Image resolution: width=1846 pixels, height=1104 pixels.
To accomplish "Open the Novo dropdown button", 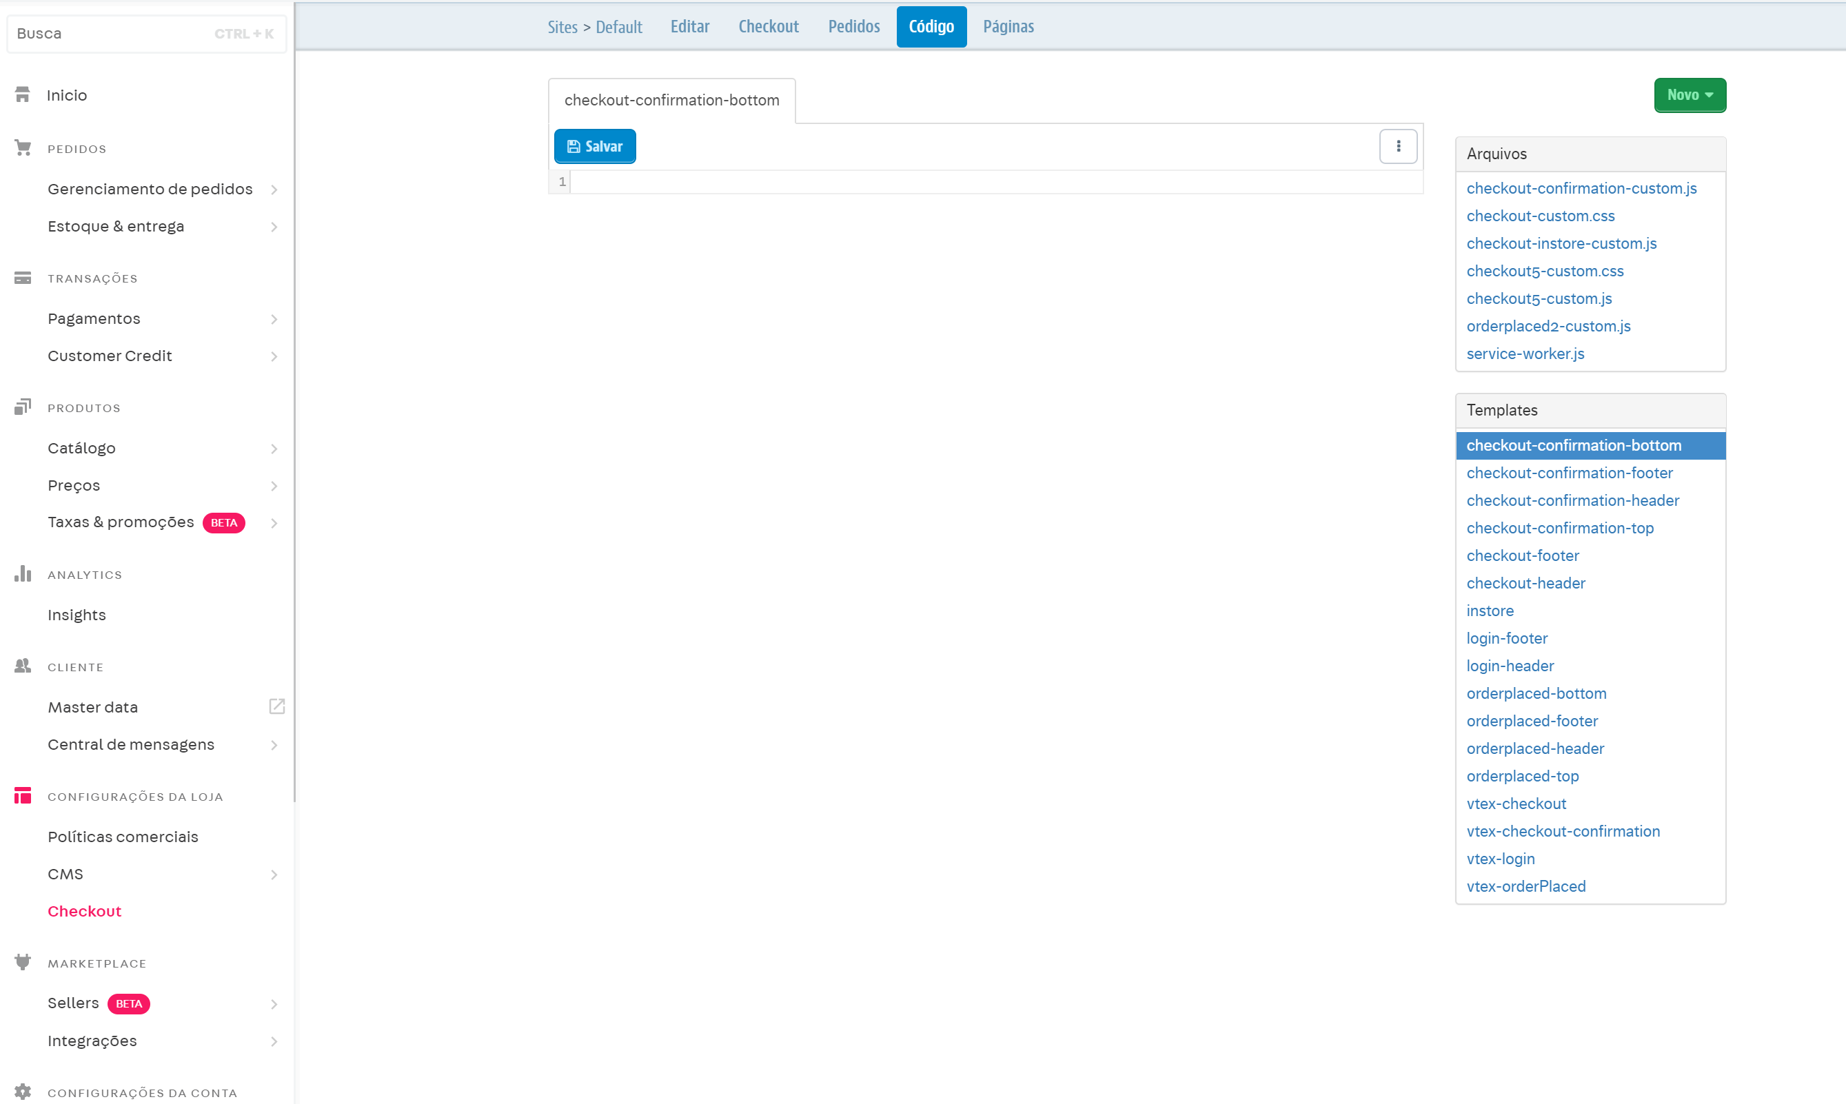I will 1690,94.
